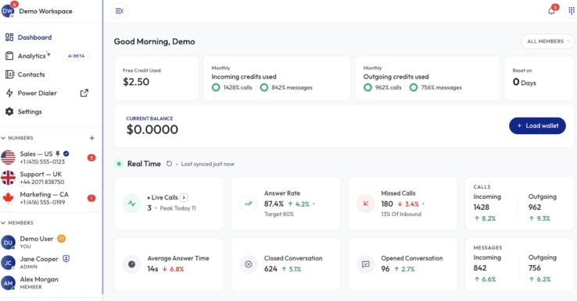Click the Live Calls arrow icon
Image resolution: width=577 pixels, height=301 pixels.
coord(184,197)
